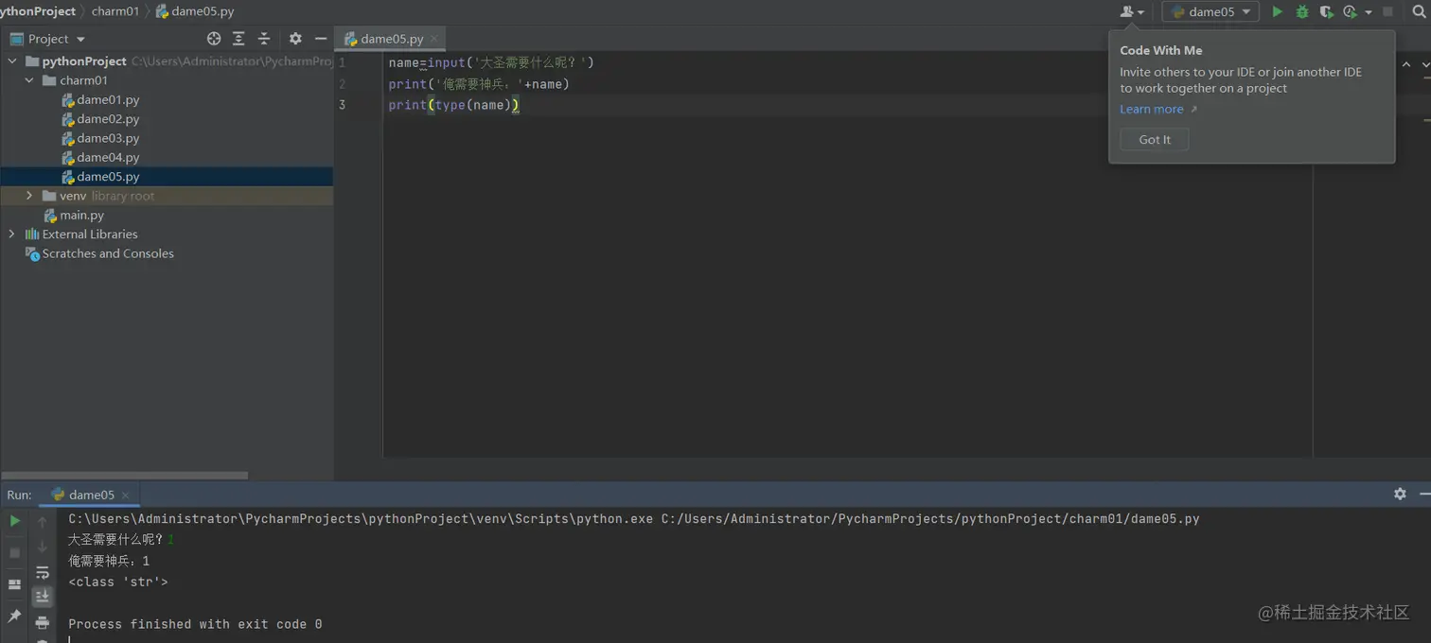Viewport: 1431px width, 643px height.
Task: Click Down the Stack Trace arrow
Action: pos(43,547)
